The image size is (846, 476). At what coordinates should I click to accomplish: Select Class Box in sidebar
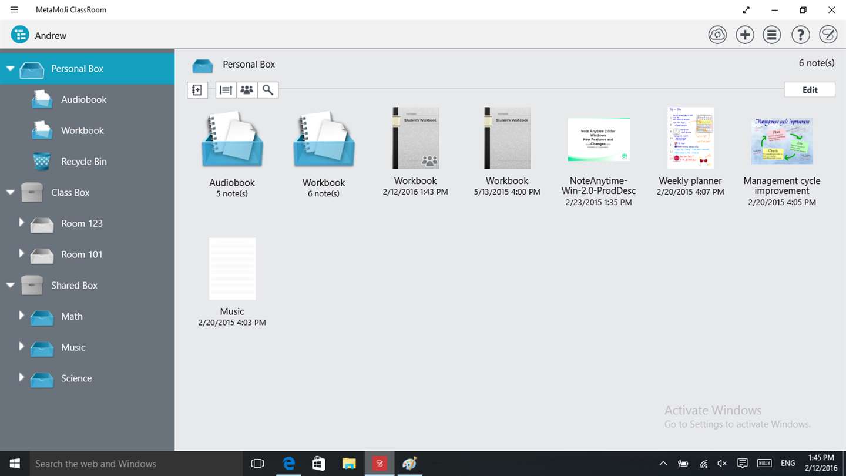pos(88,192)
